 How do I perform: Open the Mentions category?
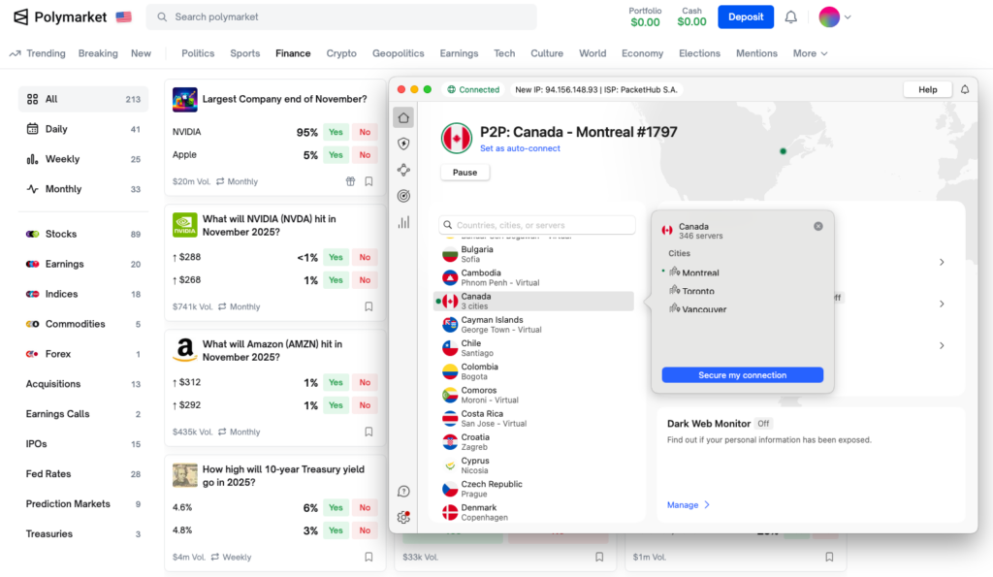click(x=756, y=54)
